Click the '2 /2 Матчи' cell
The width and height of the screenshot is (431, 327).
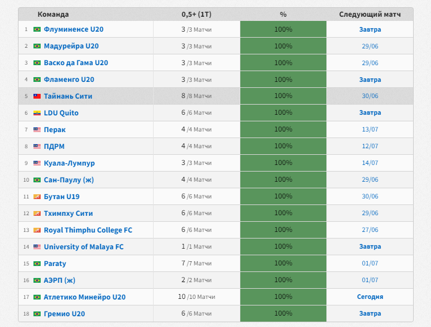197,280
